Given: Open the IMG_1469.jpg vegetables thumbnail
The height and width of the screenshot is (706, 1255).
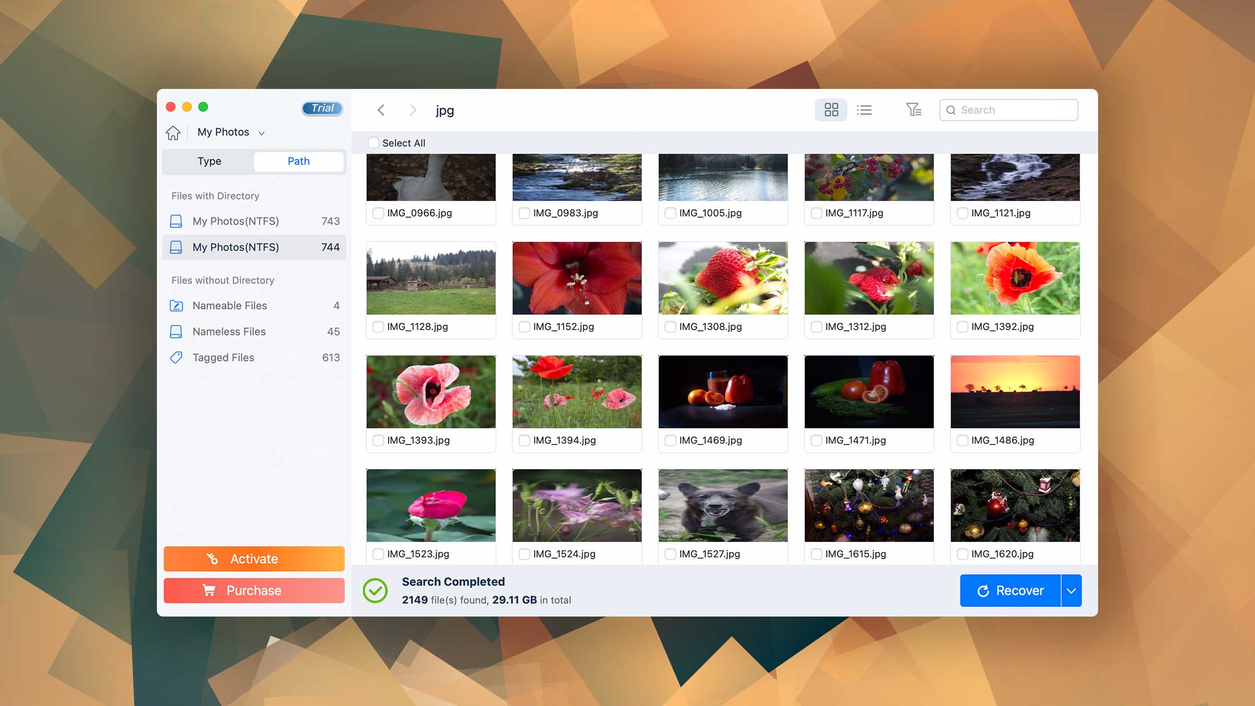Looking at the screenshot, I should [x=723, y=392].
